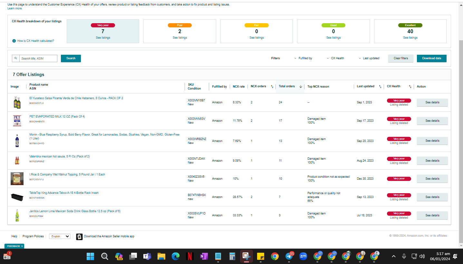This screenshot has width=463, height=264.
Task: Select the Excellent listings card
Action: coord(410,31)
